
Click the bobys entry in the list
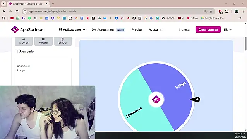[x=21, y=70]
